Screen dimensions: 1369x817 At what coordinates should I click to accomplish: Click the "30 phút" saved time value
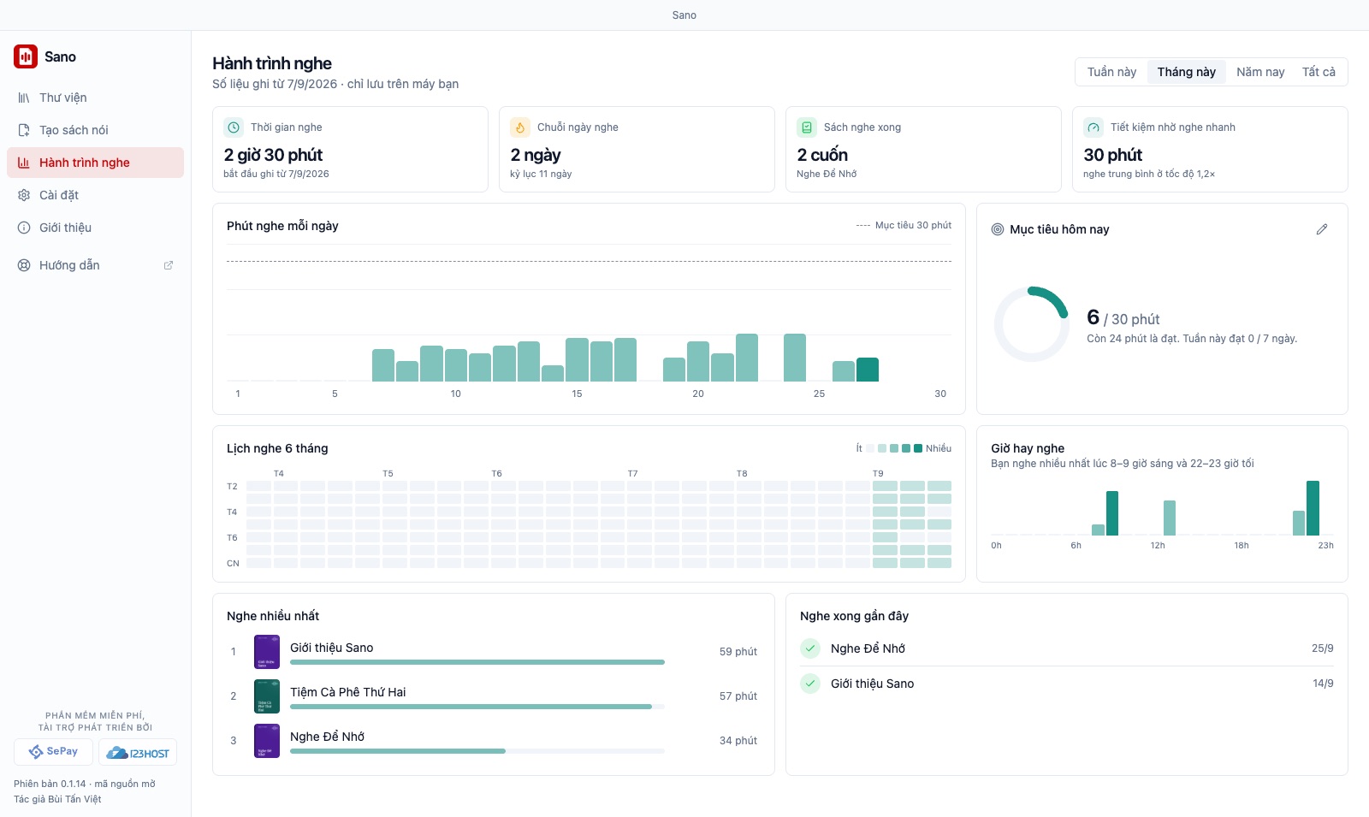click(x=1112, y=155)
